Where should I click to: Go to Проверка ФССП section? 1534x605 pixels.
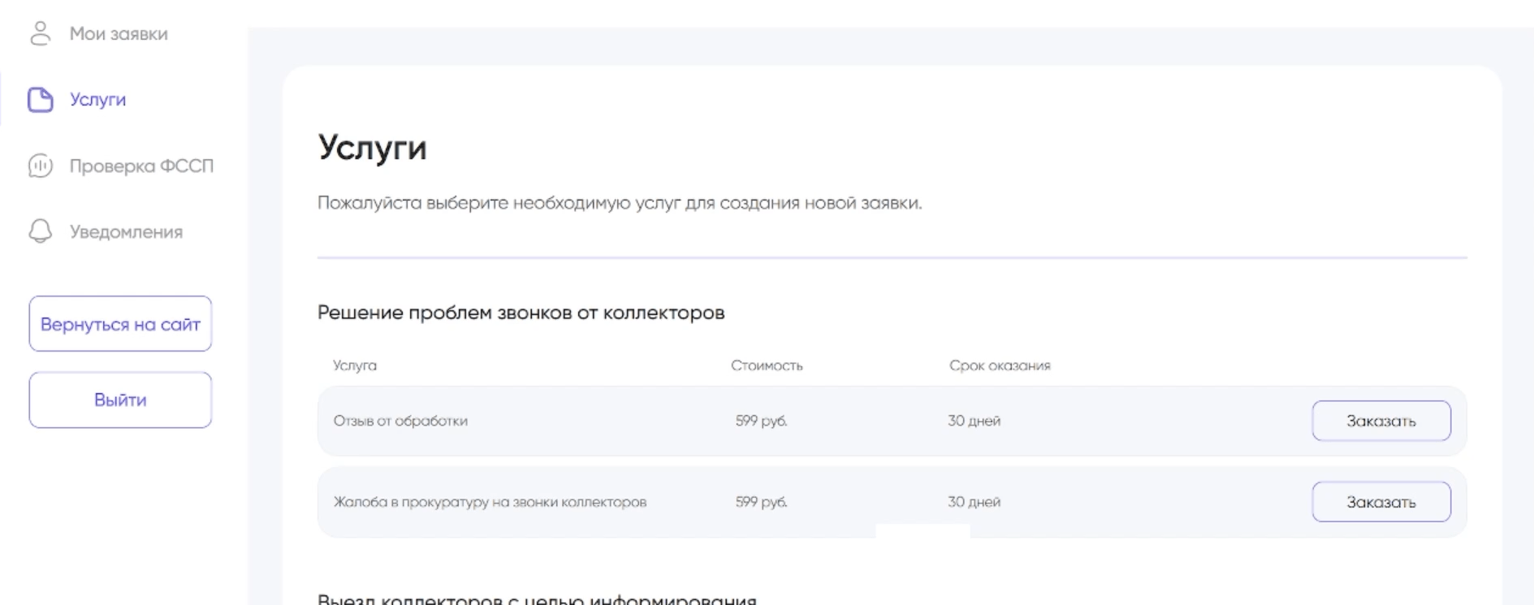(x=141, y=166)
